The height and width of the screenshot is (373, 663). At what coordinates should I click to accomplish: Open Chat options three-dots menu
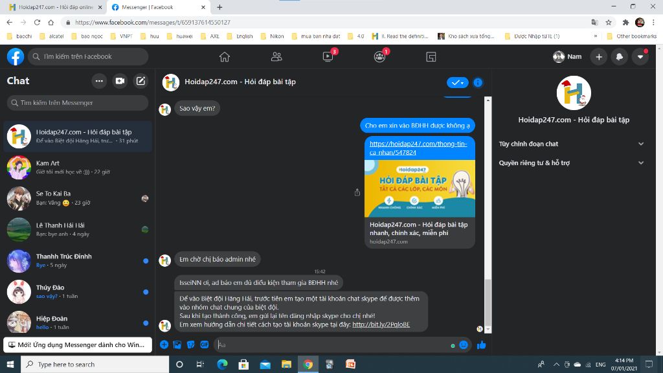(x=99, y=81)
